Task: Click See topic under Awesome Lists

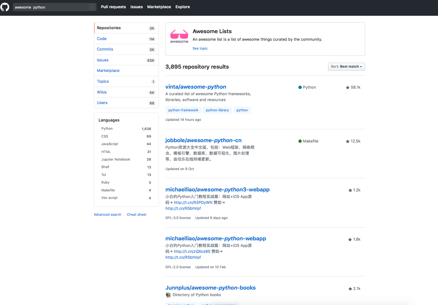Action: [x=200, y=48]
